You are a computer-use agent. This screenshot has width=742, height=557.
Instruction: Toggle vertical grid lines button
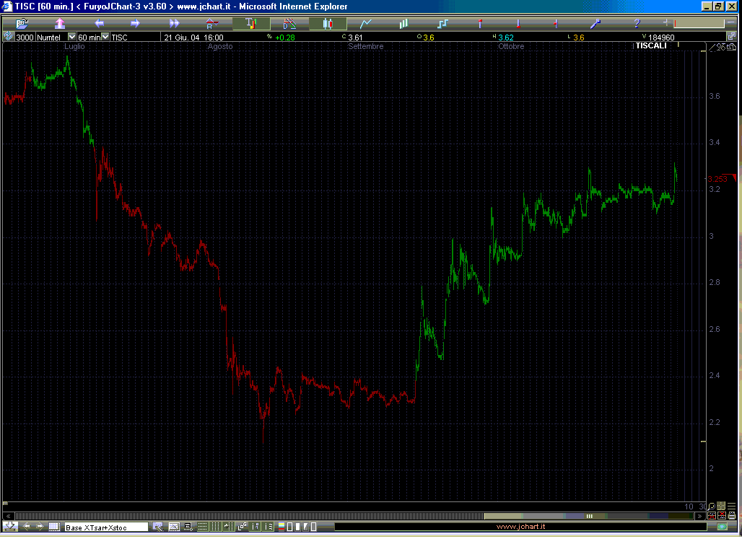(x=215, y=527)
